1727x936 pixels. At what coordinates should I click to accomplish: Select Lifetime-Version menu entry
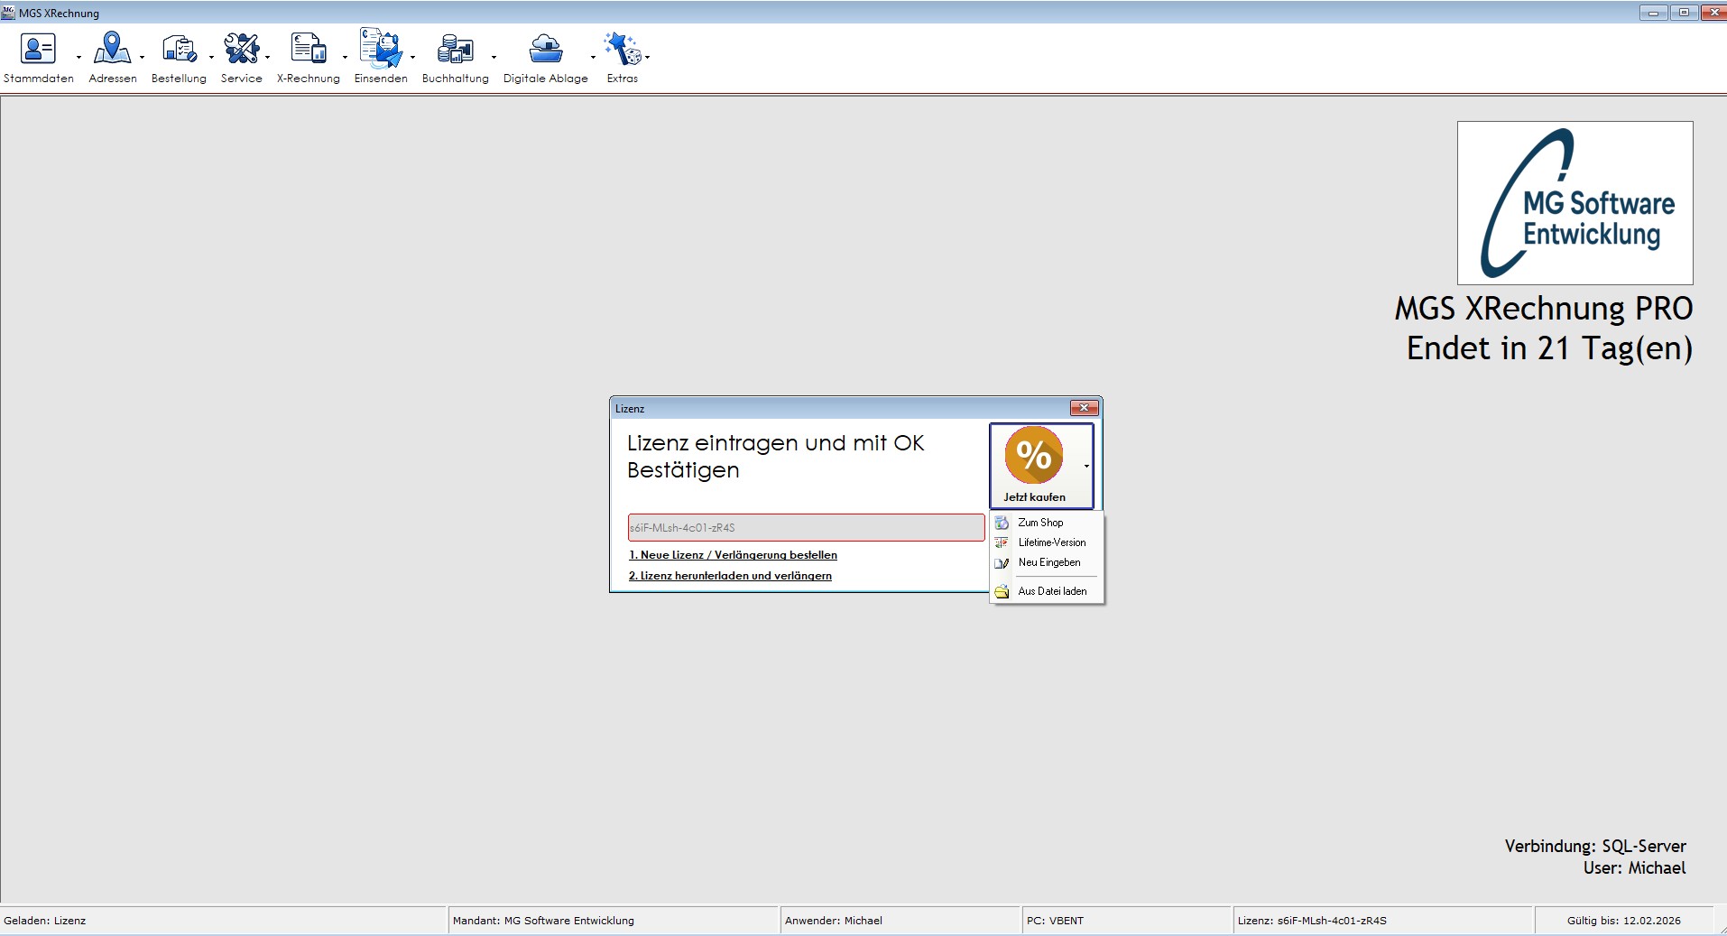coord(1051,542)
